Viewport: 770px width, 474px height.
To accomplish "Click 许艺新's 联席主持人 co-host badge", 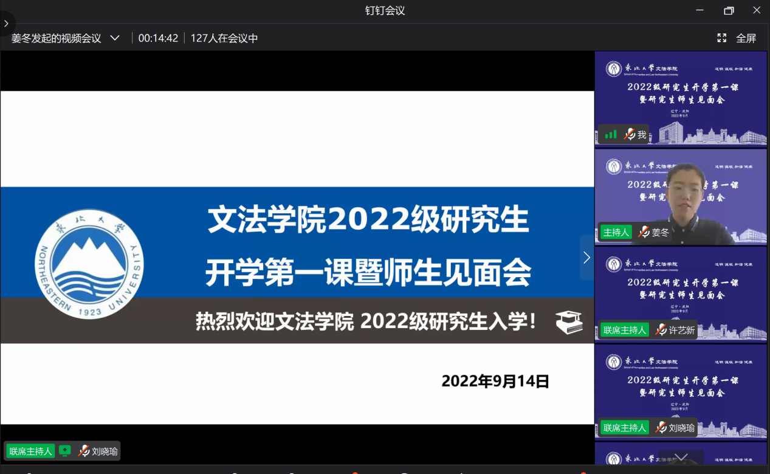I will pyautogui.click(x=624, y=330).
